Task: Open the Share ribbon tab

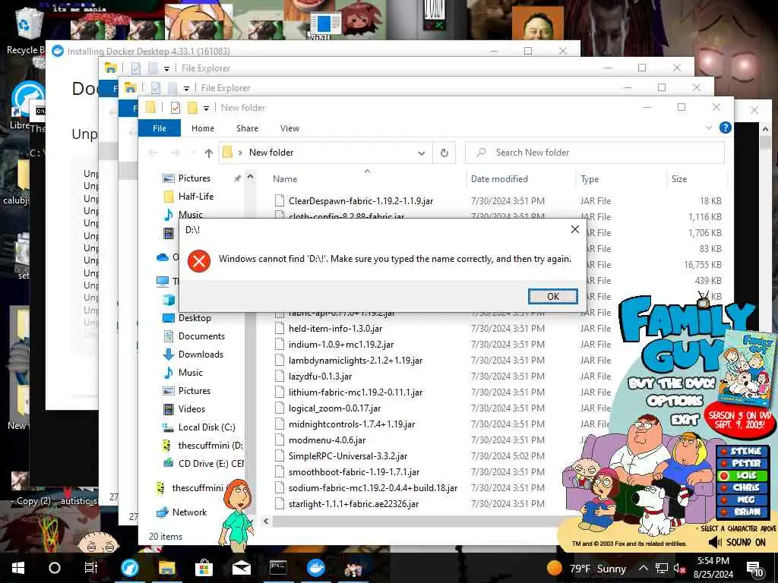Action: (247, 128)
